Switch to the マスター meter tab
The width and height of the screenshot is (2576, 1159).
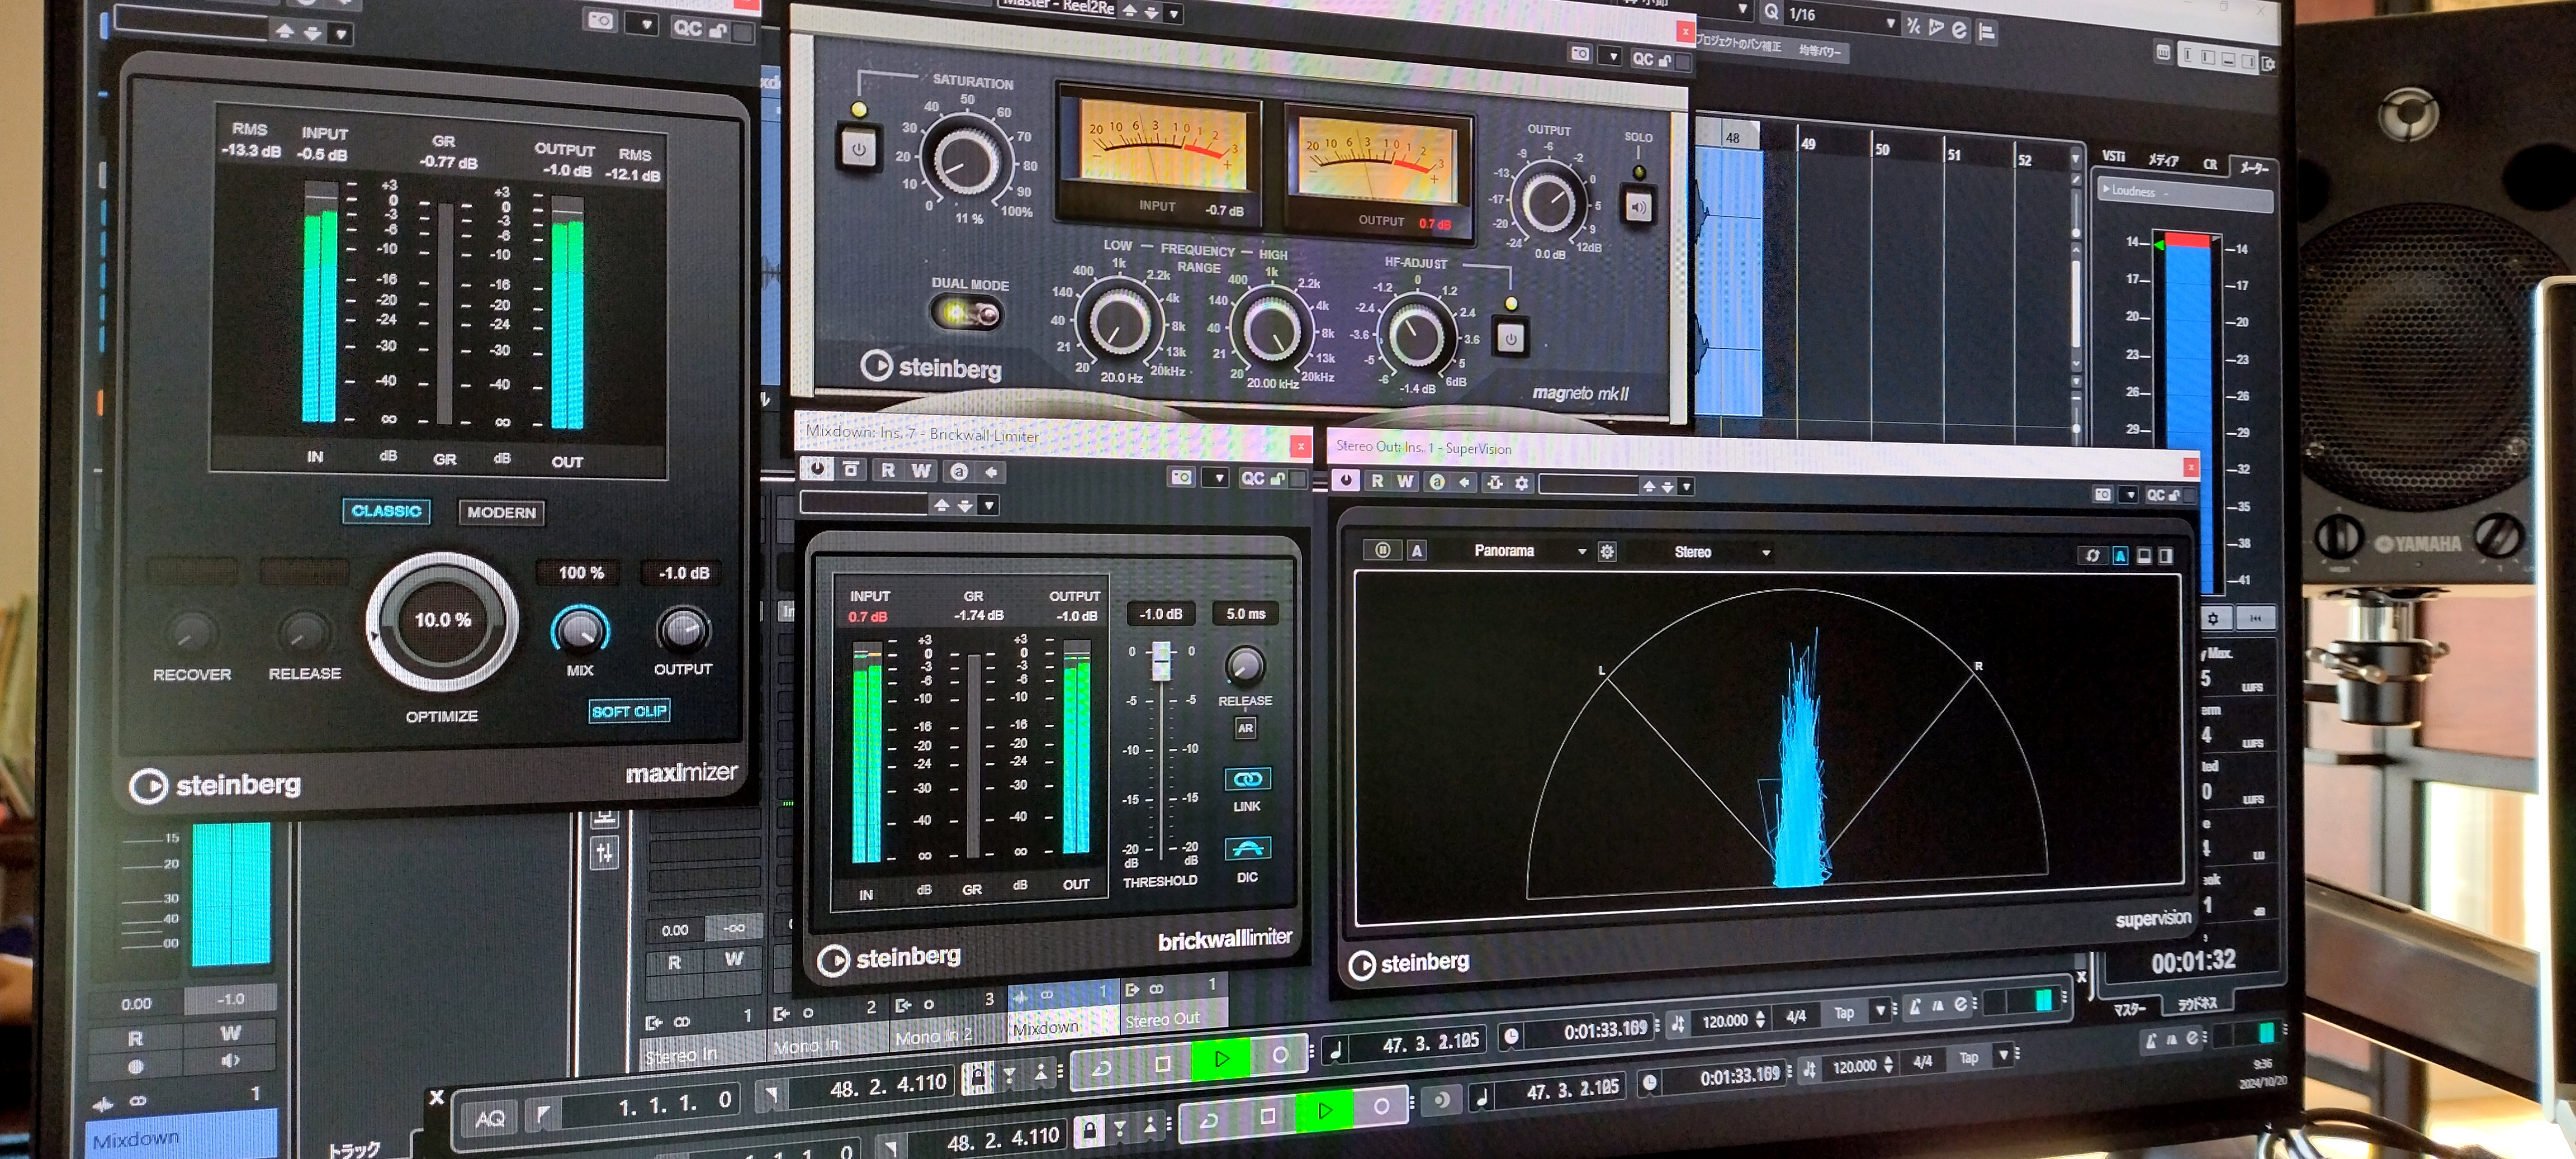coord(2130,1010)
